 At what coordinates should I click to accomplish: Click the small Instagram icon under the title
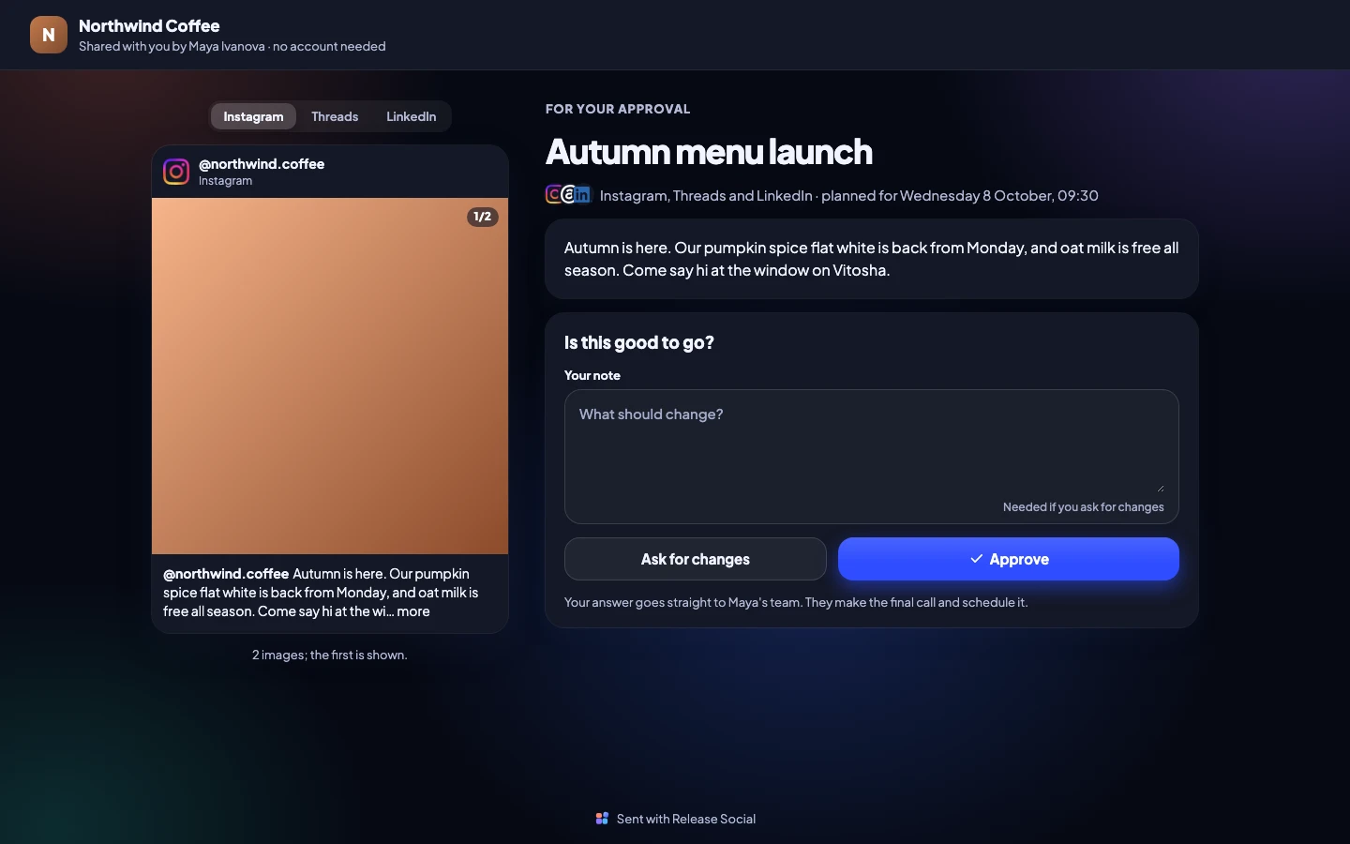[x=554, y=194]
